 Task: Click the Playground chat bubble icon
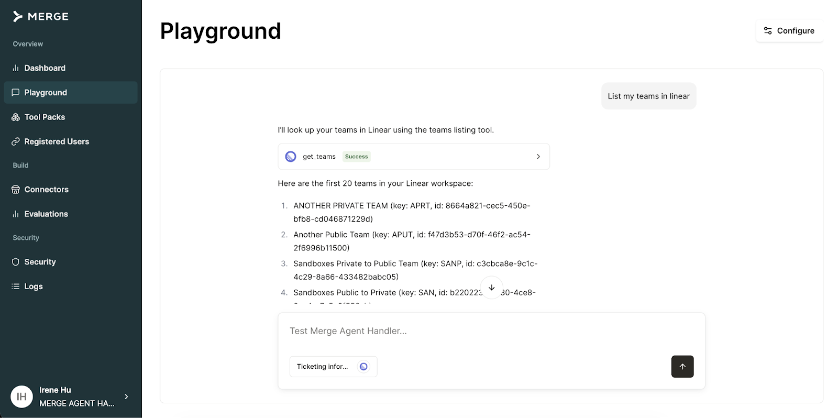(16, 92)
